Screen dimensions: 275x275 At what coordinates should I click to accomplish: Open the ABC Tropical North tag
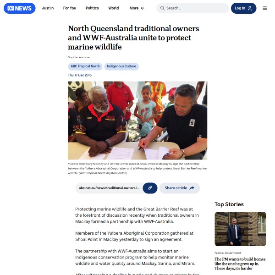tap(85, 66)
